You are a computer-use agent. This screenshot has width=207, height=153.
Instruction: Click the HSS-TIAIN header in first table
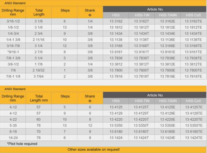point(167,15)
